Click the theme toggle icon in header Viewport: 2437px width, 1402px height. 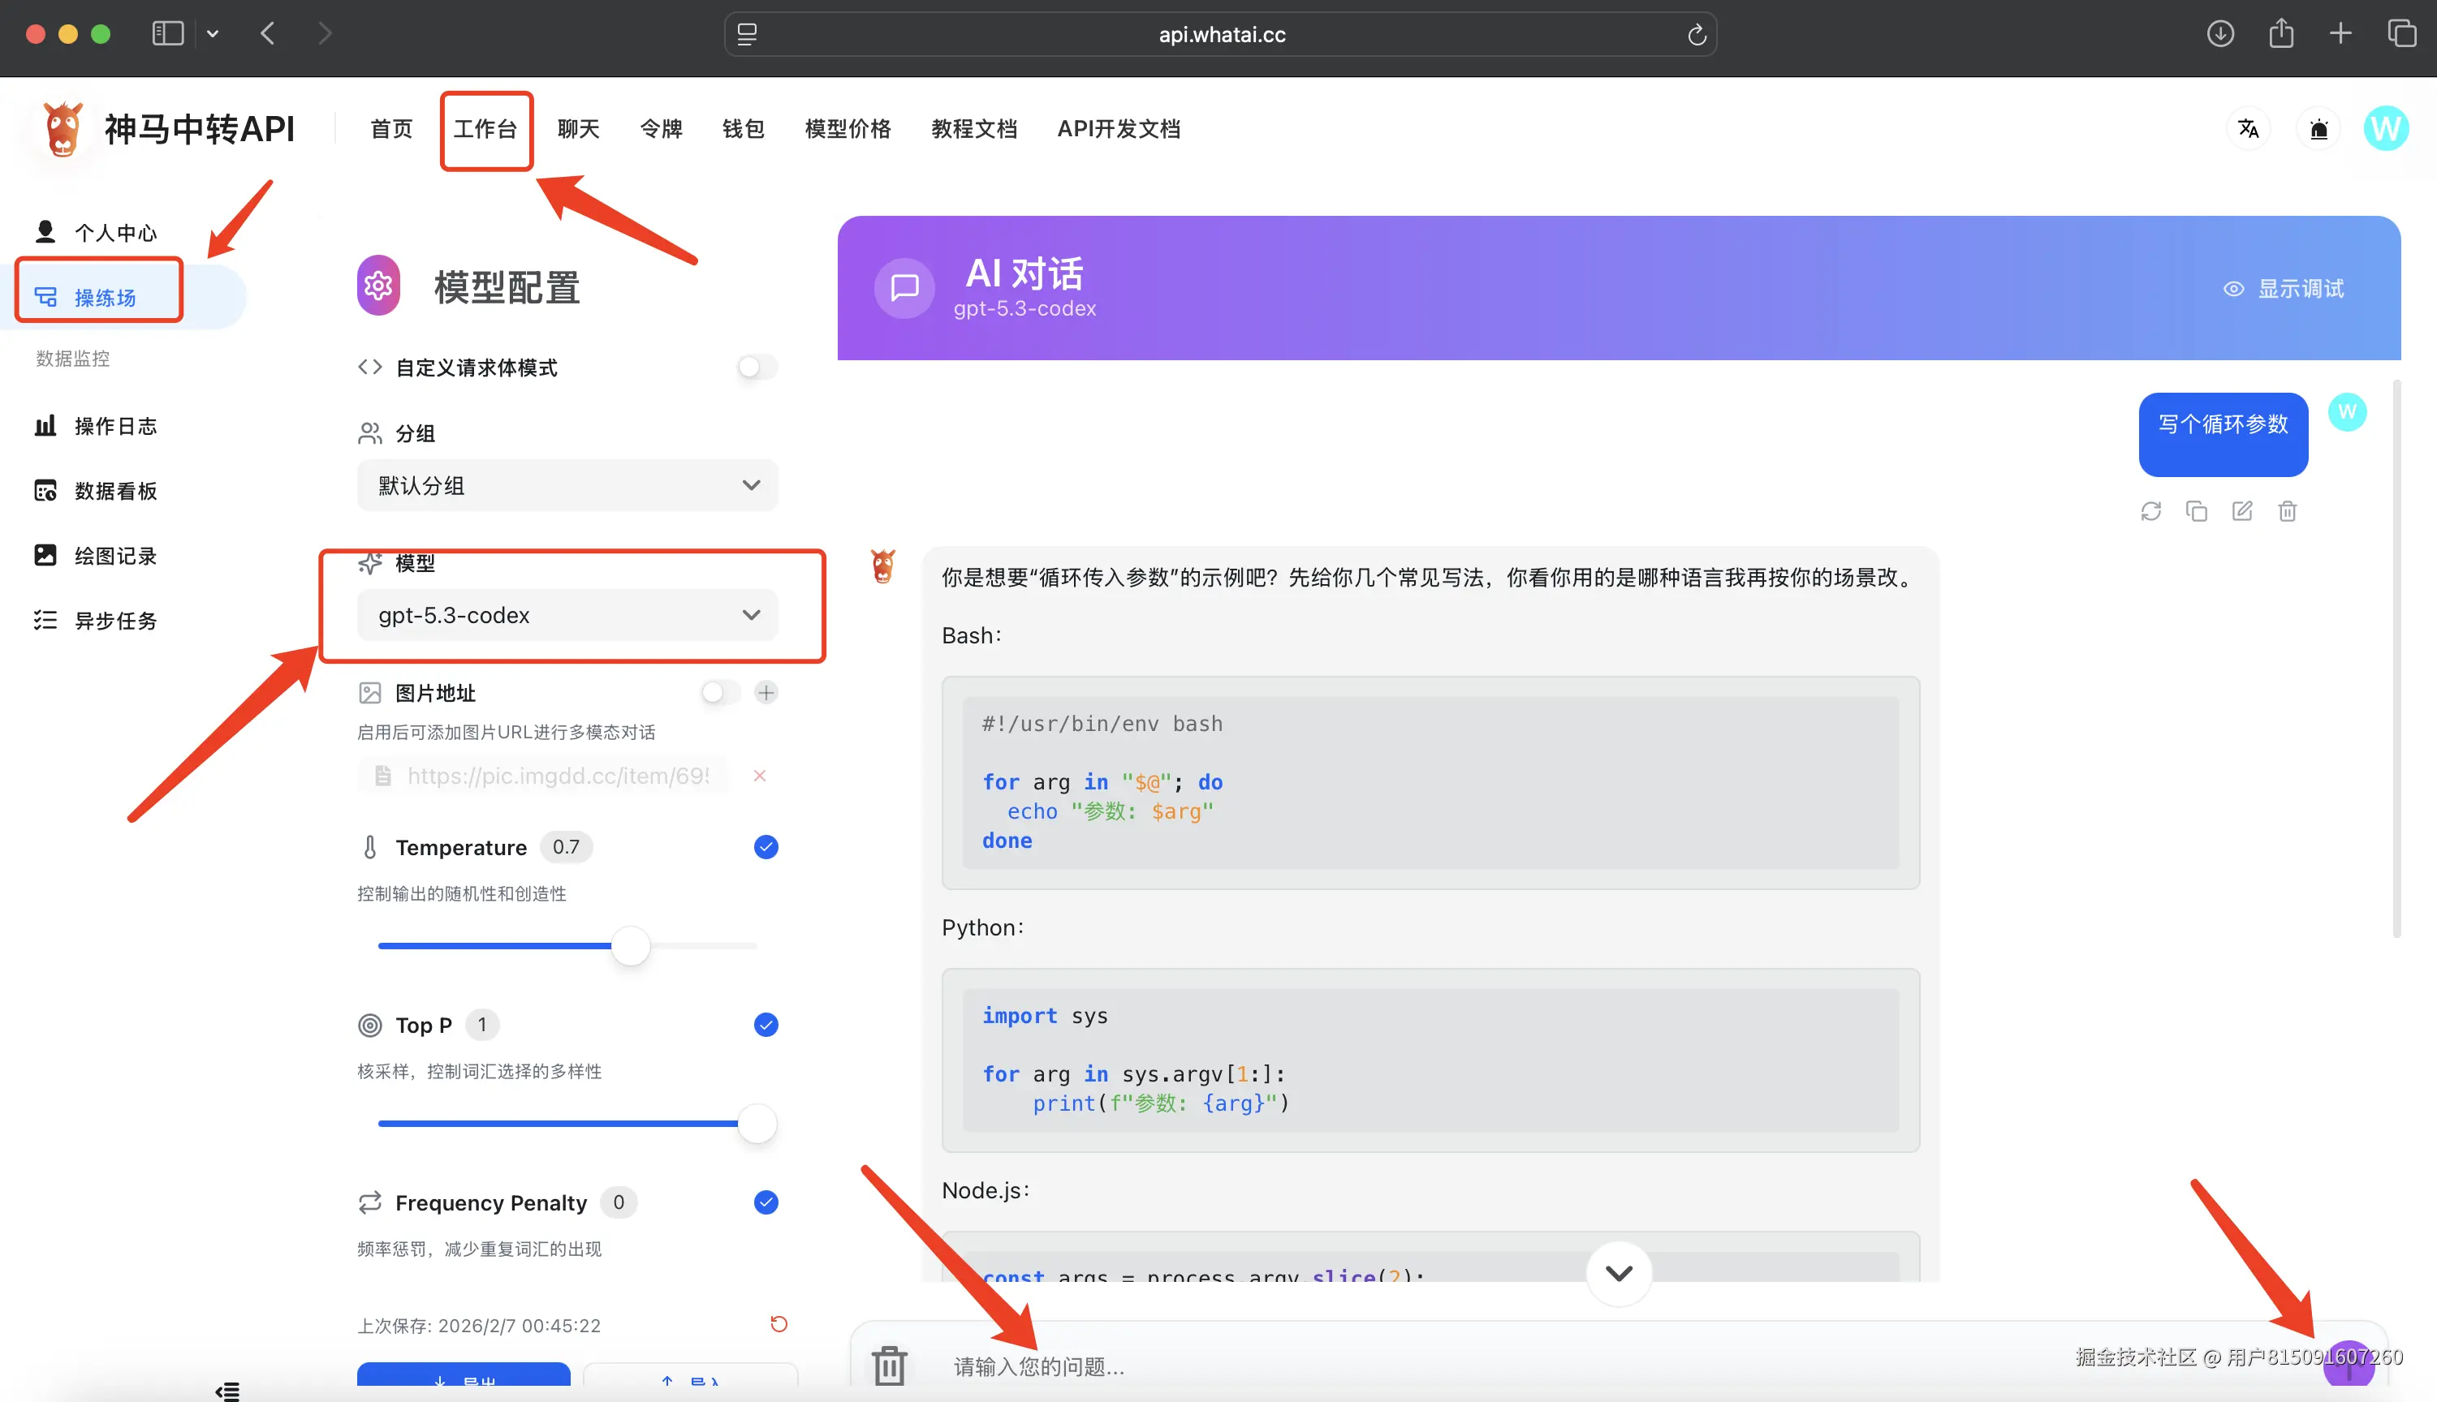tap(2318, 129)
